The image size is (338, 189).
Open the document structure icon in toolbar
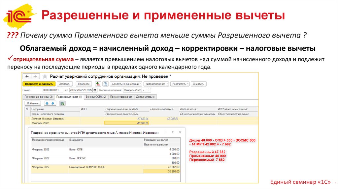click(x=105, y=84)
